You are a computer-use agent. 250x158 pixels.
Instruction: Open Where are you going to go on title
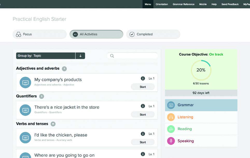click(x=64, y=155)
